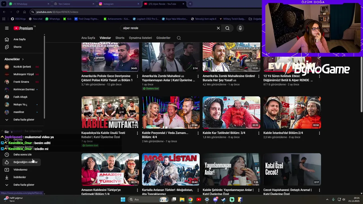Open options for 'Amerika'da Zombi Mahallesi' unreleased moments video
Viewport: 363px width, 204px height.
(x=198, y=76)
